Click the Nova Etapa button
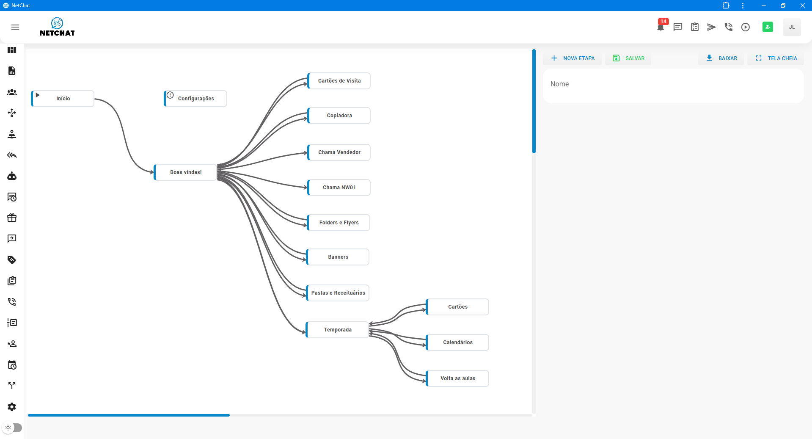 pos(573,58)
